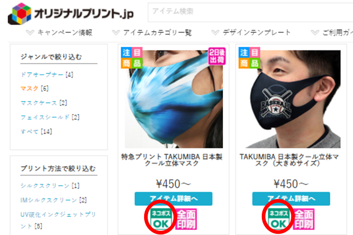Click the 注目商品 badge on black mask
This screenshot has width=353, height=235.
pos(249,58)
